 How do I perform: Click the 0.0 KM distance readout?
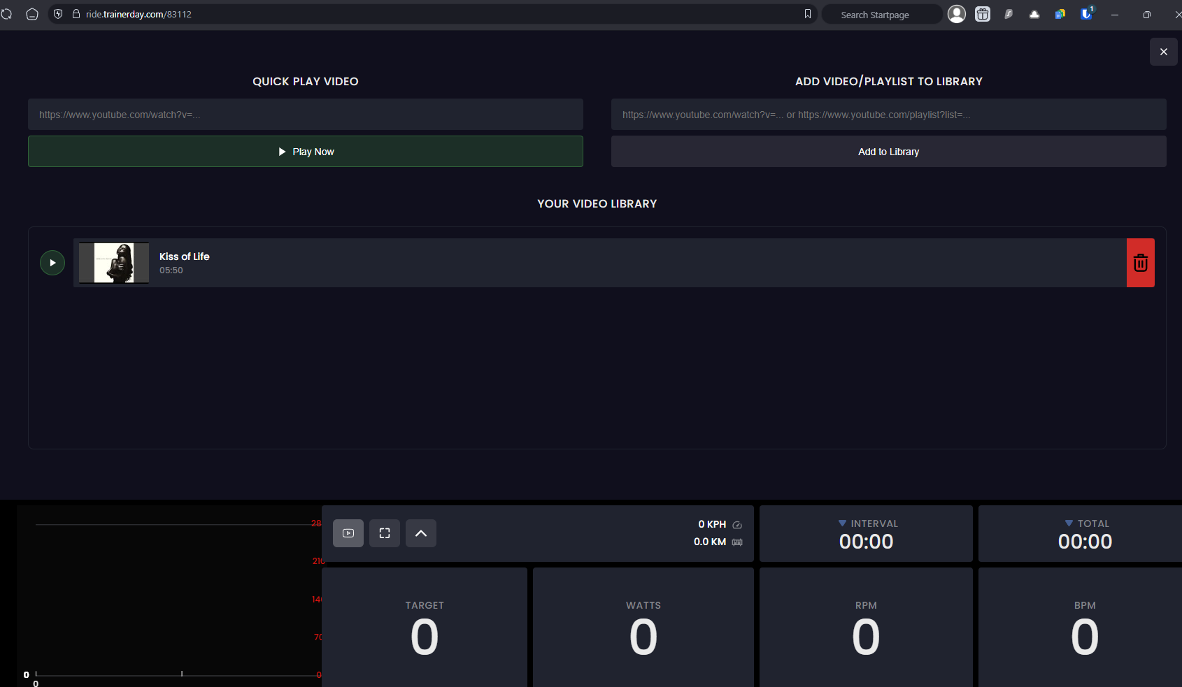pyautogui.click(x=710, y=542)
